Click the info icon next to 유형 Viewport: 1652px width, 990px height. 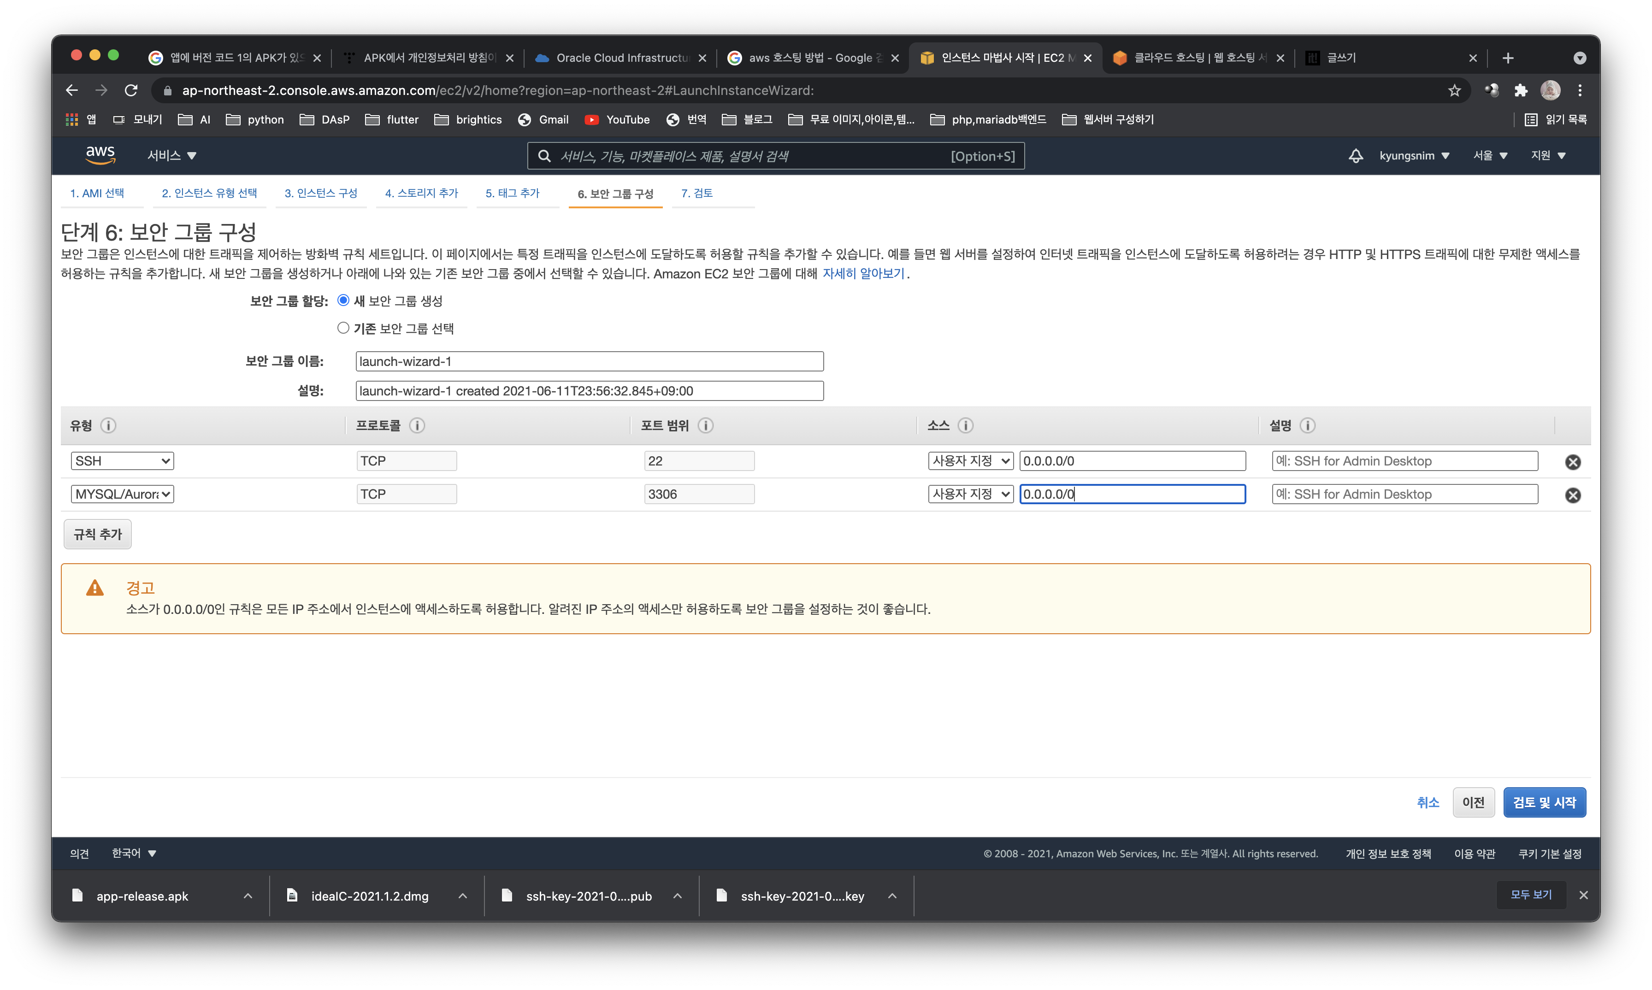click(x=108, y=425)
